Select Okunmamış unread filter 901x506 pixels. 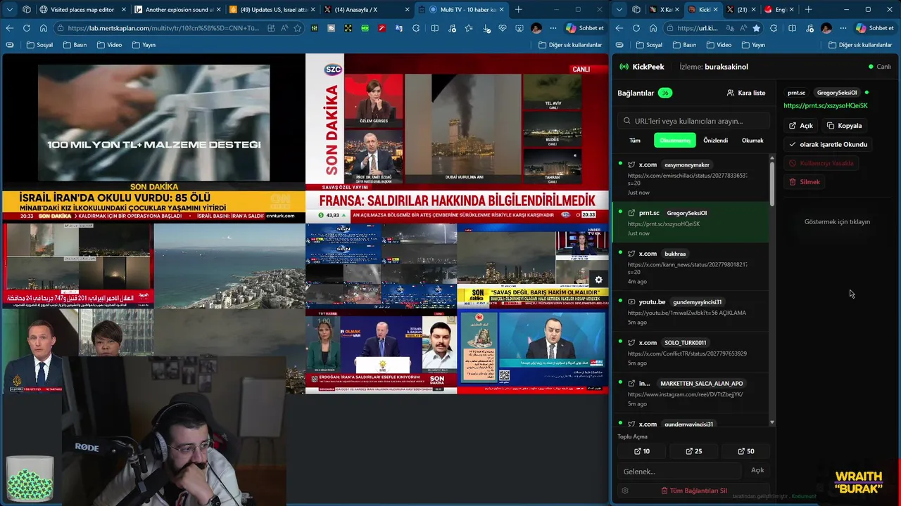[675, 141]
